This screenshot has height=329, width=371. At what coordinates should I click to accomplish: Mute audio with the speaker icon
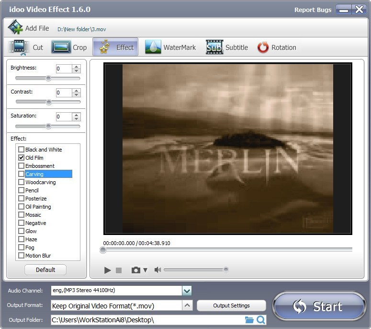pos(157,270)
